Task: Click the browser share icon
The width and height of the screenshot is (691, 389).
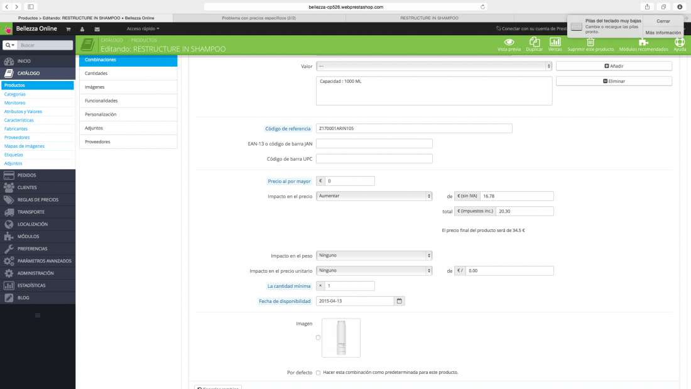Action: (x=647, y=7)
